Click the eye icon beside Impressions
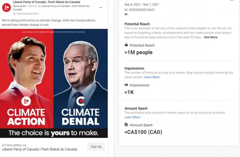This screenshot has width=240, height=157. pos(126,85)
